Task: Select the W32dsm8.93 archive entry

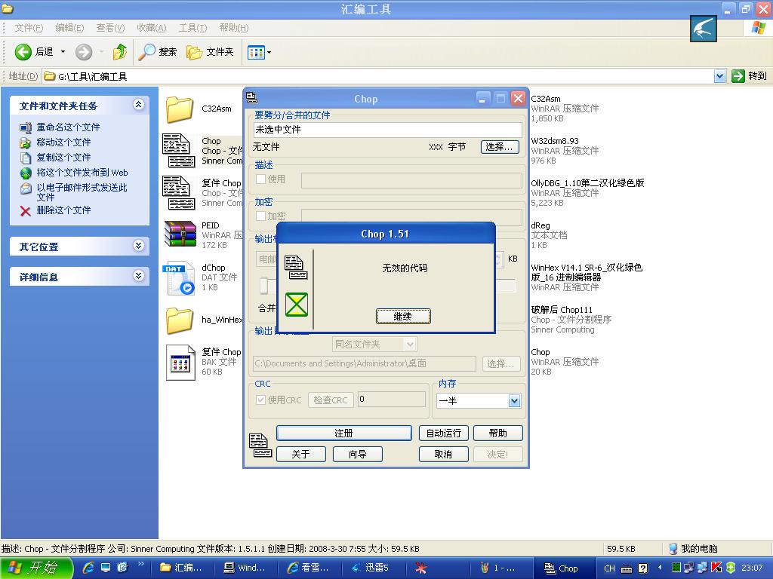Action: coord(565,151)
